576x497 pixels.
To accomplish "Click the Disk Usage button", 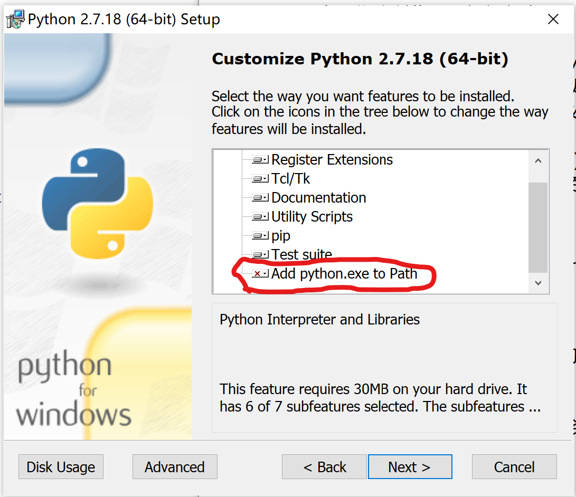I will pyautogui.click(x=61, y=467).
